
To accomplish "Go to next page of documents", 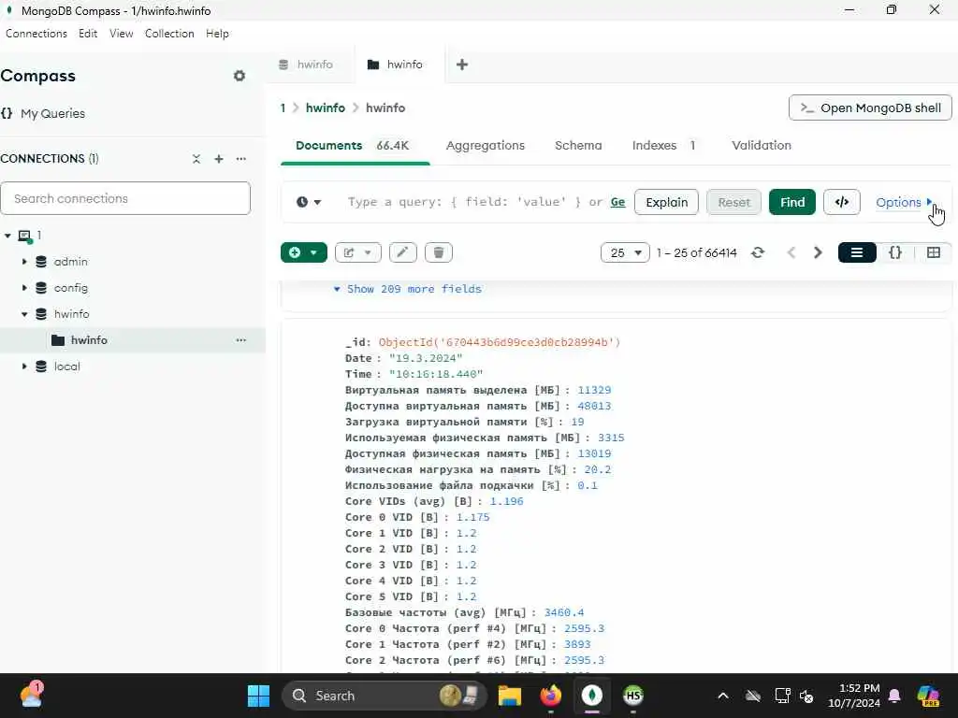I will (818, 252).
